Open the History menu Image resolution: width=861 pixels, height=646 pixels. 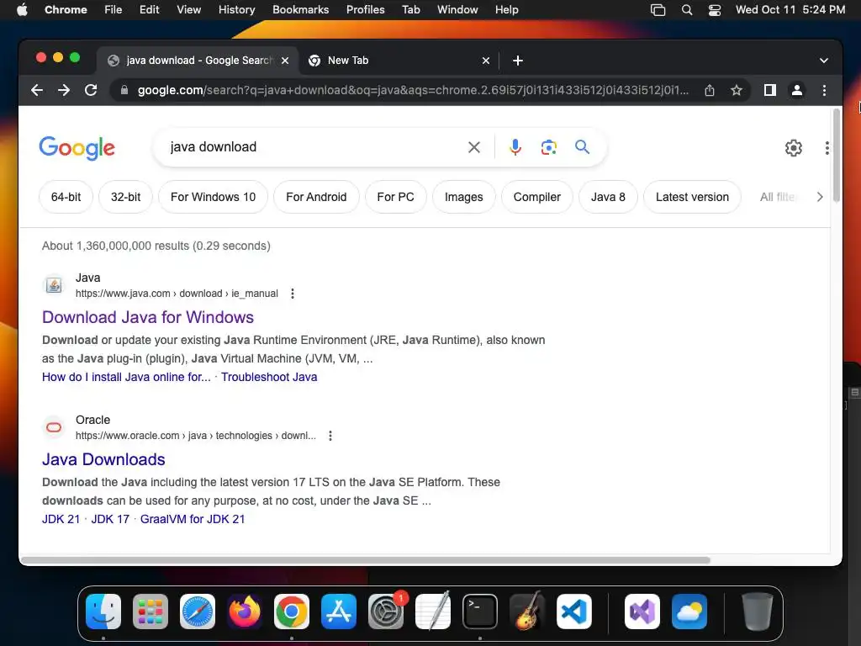pos(236,10)
